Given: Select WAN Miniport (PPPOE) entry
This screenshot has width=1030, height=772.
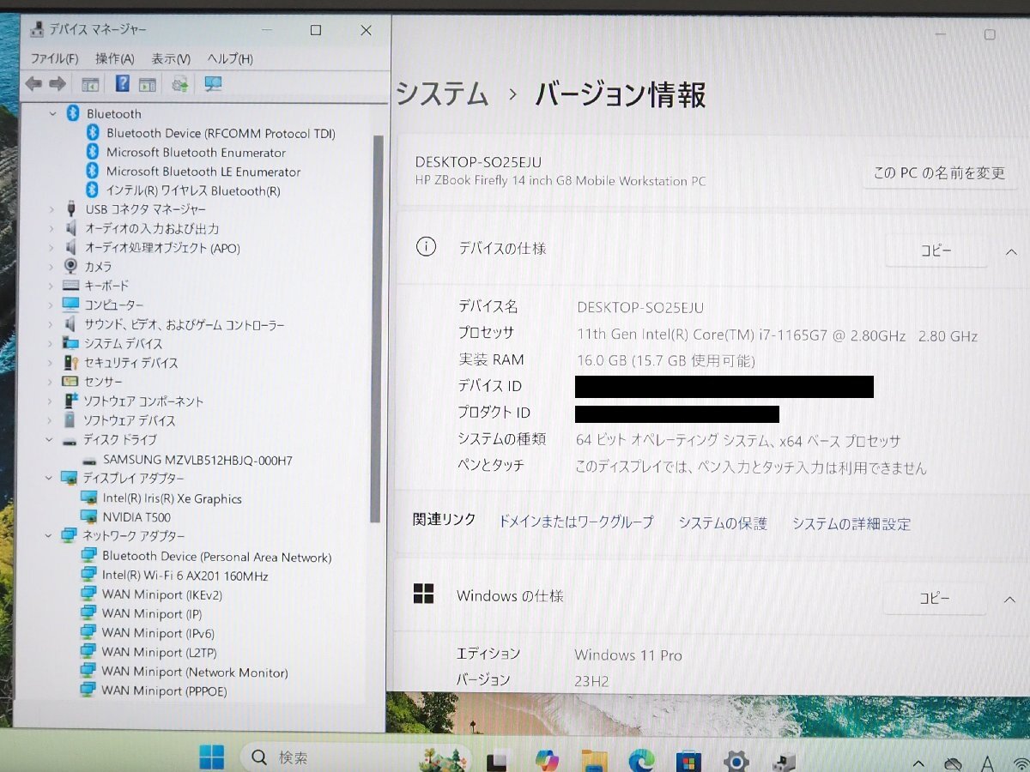Looking at the screenshot, I should click(x=164, y=691).
